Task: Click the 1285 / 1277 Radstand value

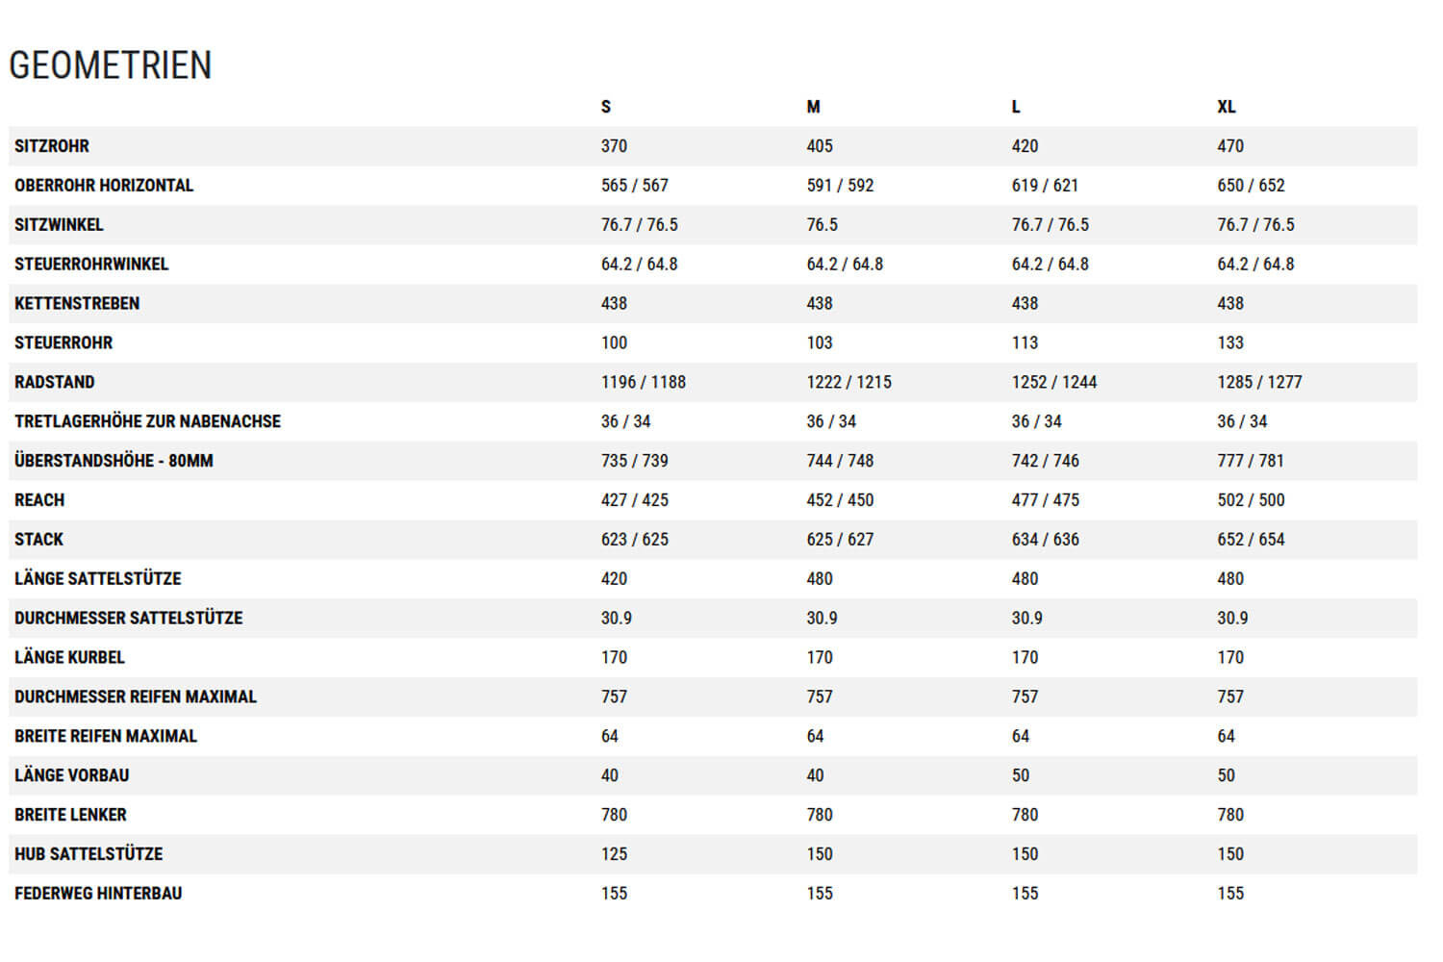Action: point(1259,382)
